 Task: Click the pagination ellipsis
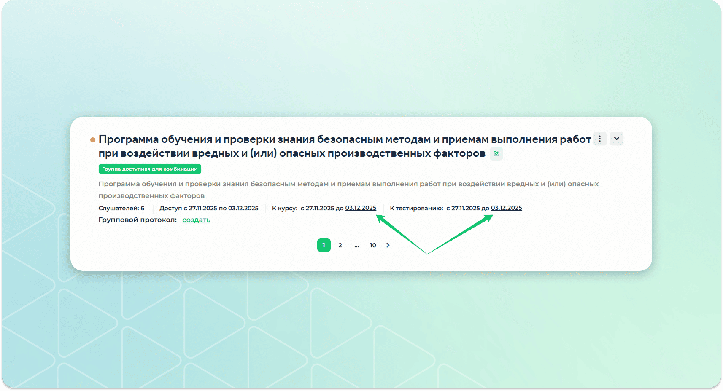(356, 245)
